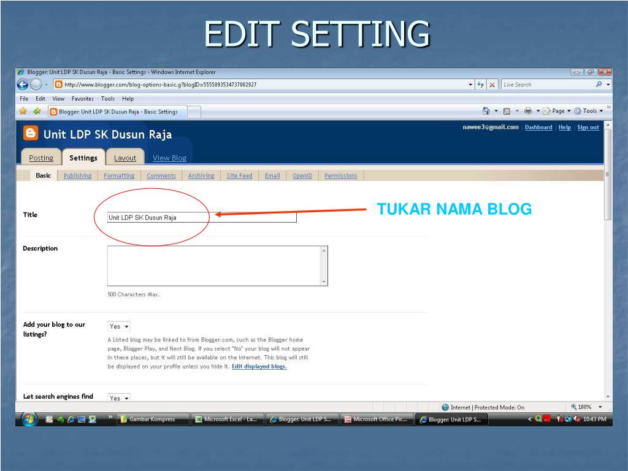Viewport: 628px width, 471px height.
Task: Click the View Blog link
Action: click(x=169, y=158)
